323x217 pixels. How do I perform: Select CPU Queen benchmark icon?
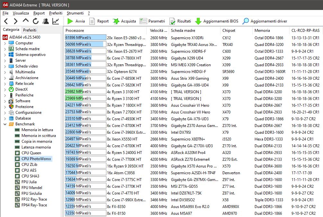coord(17,153)
